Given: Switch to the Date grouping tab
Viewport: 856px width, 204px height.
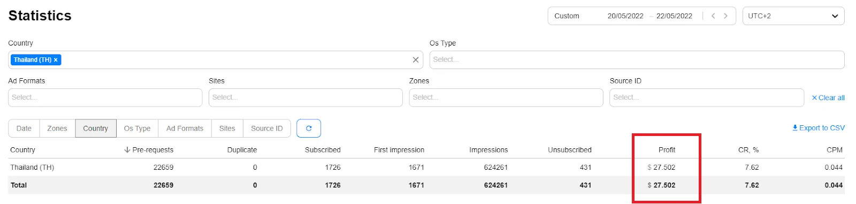Looking at the screenshot, I should pyautogui.click(x=24, y=129).
